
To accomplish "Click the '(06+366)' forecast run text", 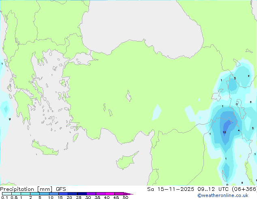I will 244,189.
